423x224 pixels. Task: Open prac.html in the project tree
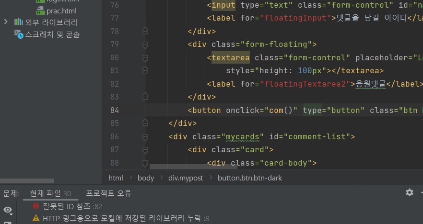pos(61,11)
